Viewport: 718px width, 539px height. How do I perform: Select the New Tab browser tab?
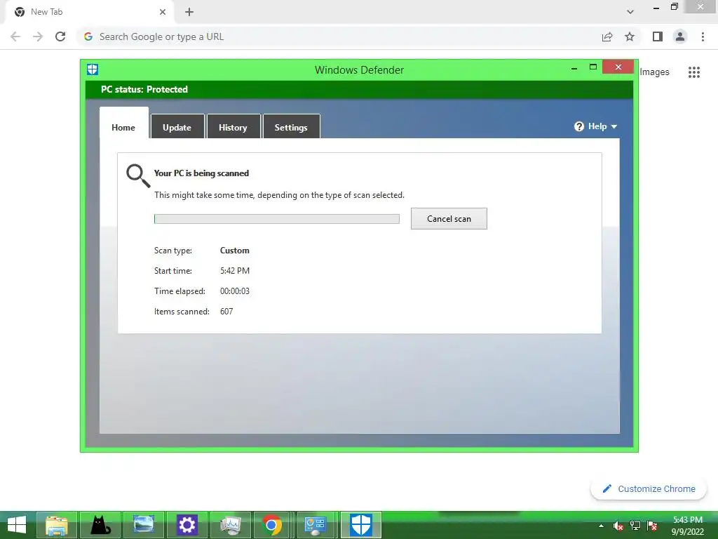[x=89, y=12]
